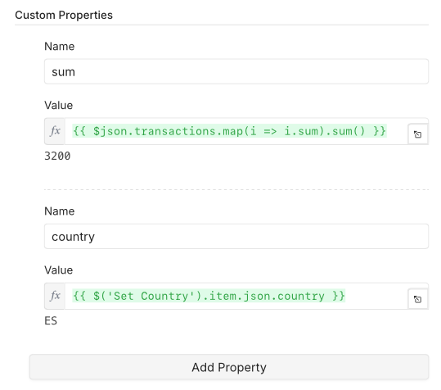Focus the Name field containing country

[x=236, y=236]
